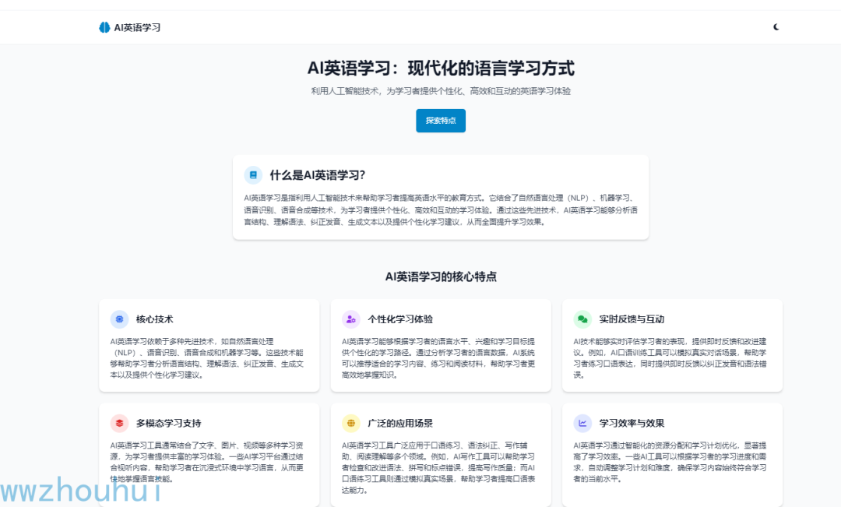Viewport: 841px width, 507px height.
Task: Click the 实时反馈与互动 card title
Action: tap(632, 319)
